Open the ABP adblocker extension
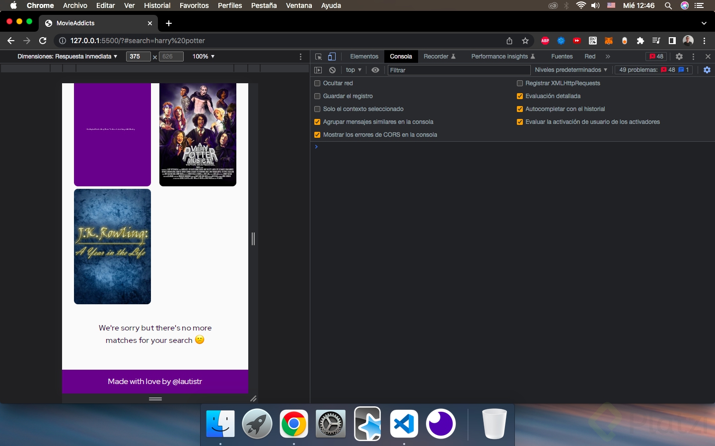 click(x=545, y=41)
